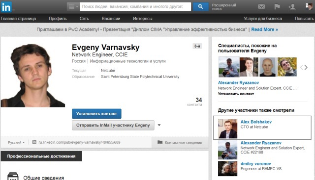The width and height of the screenshot is (315, 180).
Task: Click the Установить контакт blue button
Action: [96, 114]
